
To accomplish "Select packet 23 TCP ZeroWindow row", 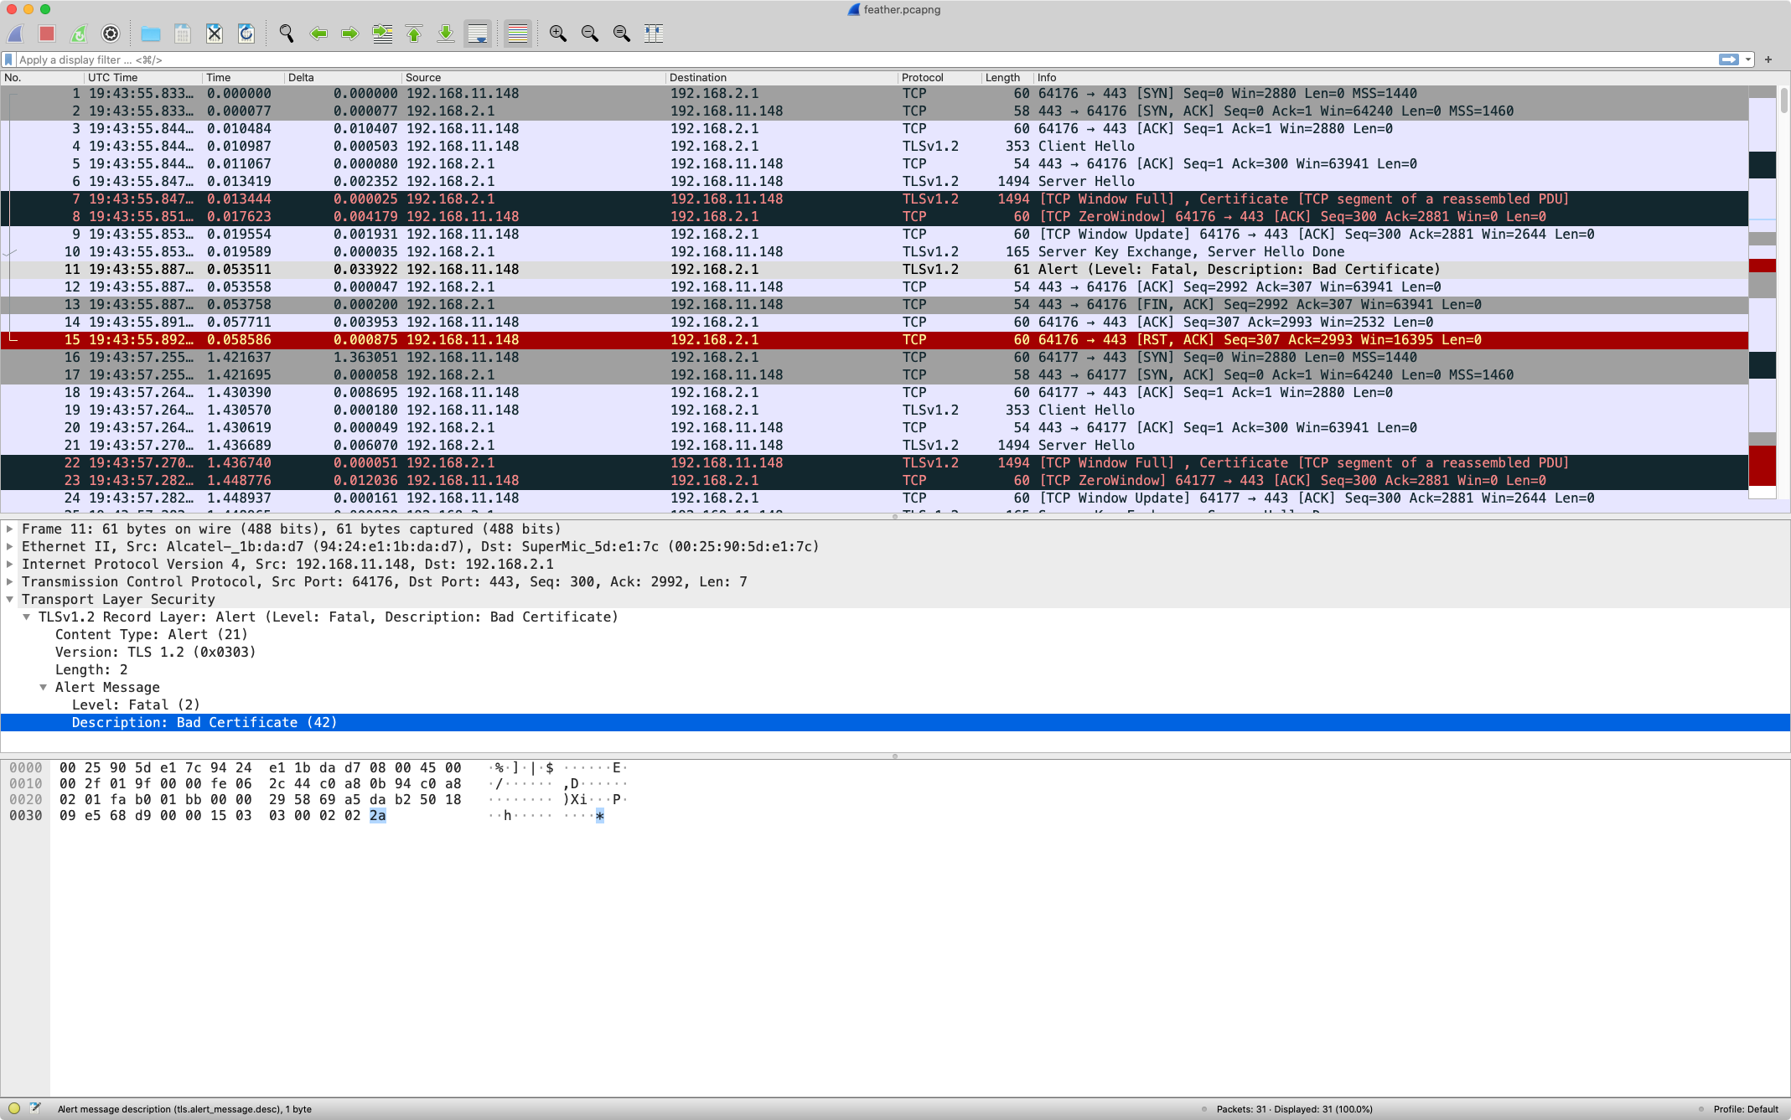I will click(x=874, y=481).
